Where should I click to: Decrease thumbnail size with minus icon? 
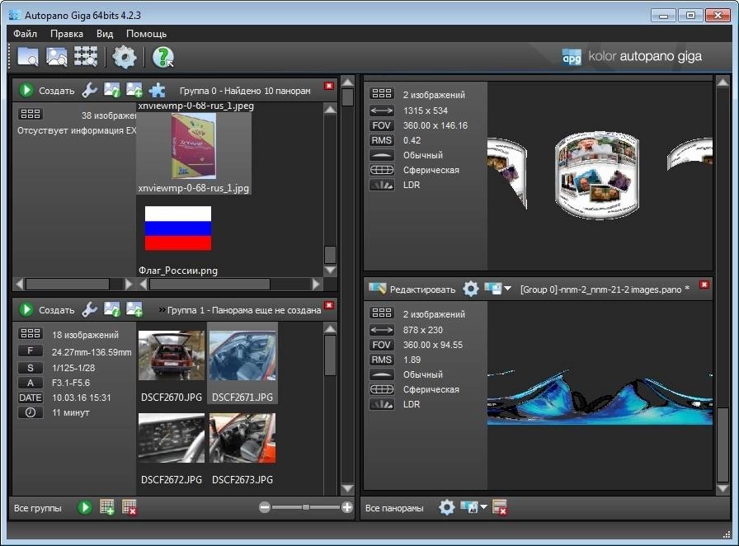click(x=265, y=507)
